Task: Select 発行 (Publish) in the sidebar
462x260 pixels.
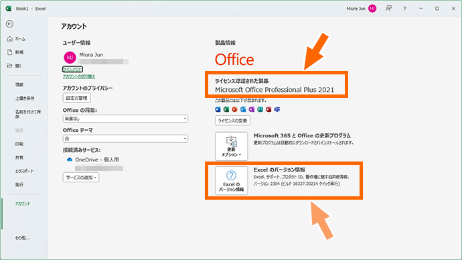Action: point(19,184)
